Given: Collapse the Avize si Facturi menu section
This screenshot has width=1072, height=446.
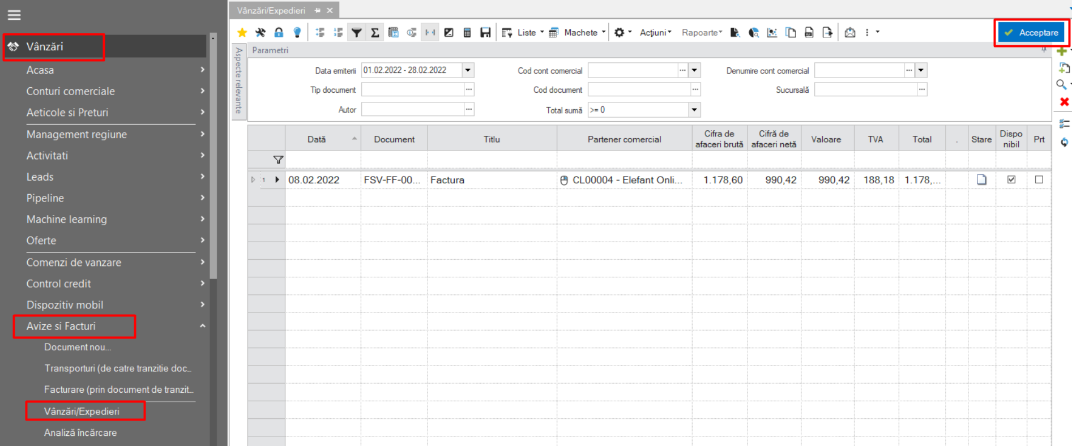Looking at the screenshot, I should (x=202, y=326).
